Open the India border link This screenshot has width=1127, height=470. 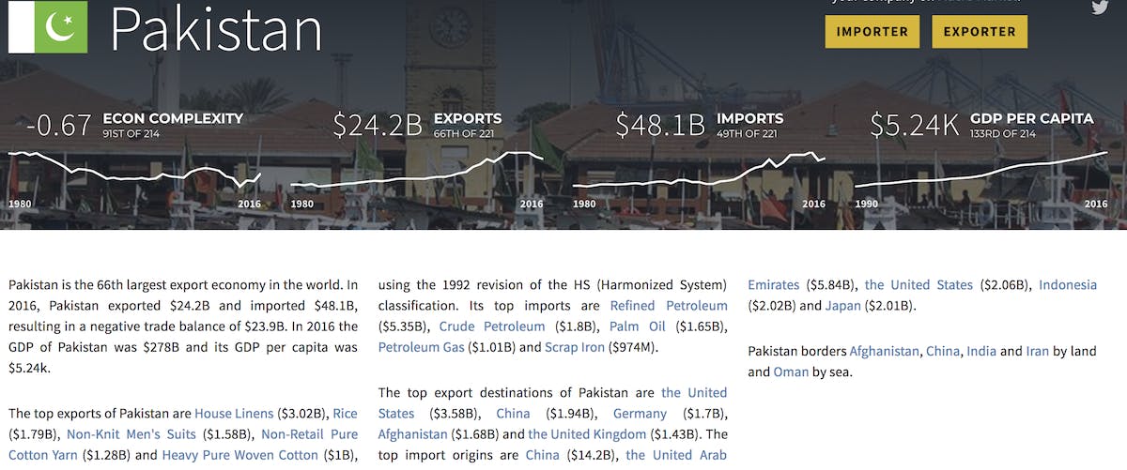[981, 351]
